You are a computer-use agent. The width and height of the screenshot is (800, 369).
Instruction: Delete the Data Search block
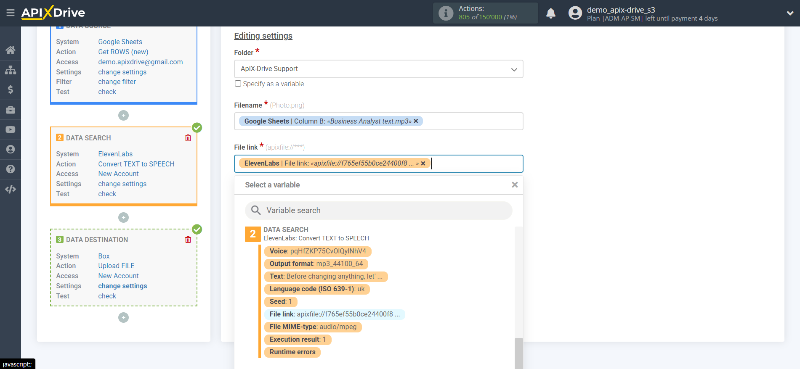click(188, 138)
